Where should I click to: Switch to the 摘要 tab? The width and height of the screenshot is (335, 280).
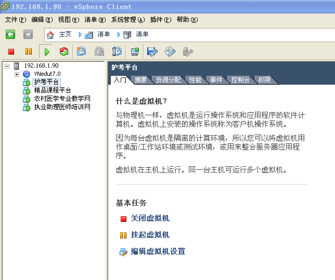(x=140, y=80)
